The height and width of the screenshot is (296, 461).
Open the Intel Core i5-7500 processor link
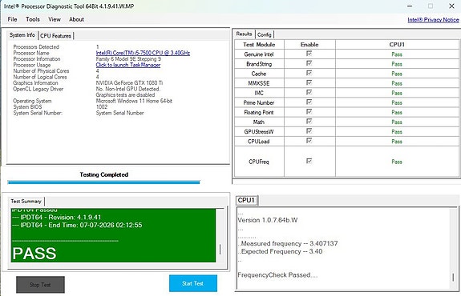point(143,53)
